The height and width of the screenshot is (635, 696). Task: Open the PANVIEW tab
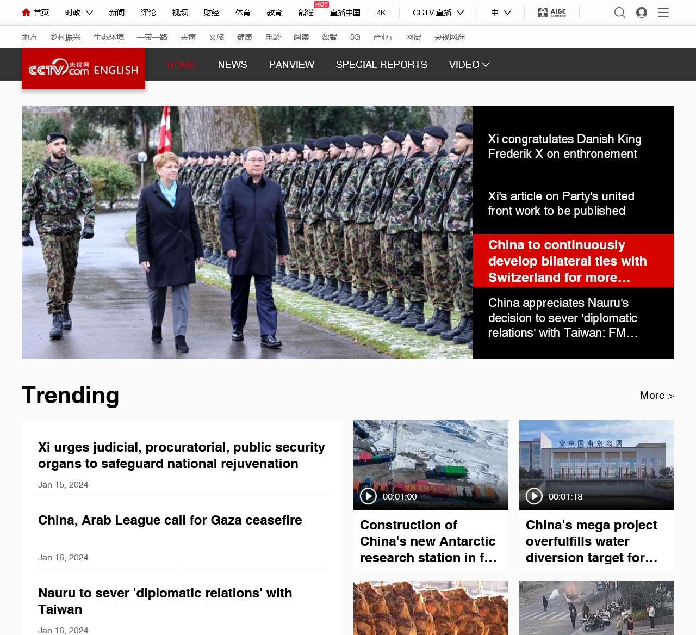(291, 65)
